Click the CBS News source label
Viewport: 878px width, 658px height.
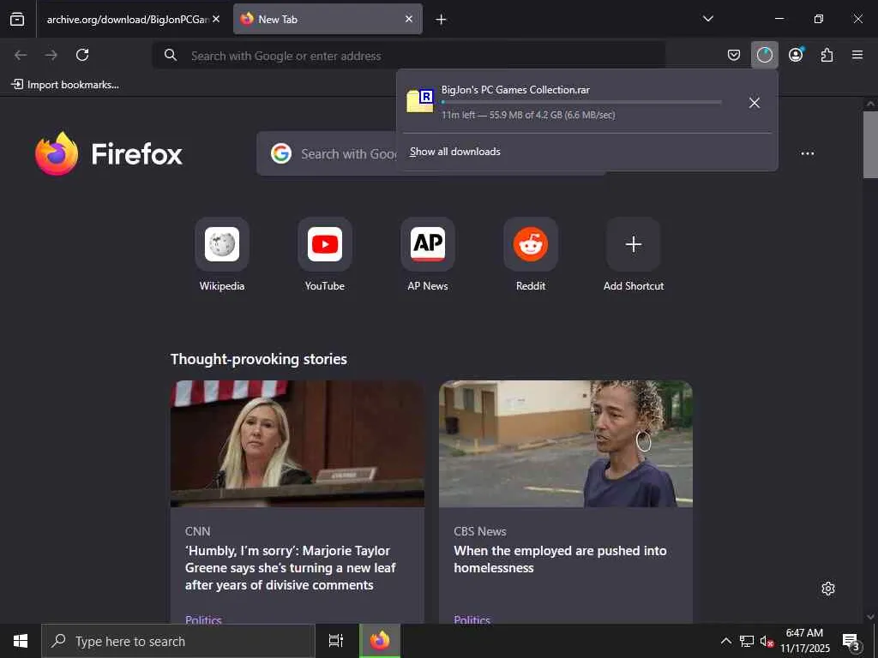click(480, 531)
